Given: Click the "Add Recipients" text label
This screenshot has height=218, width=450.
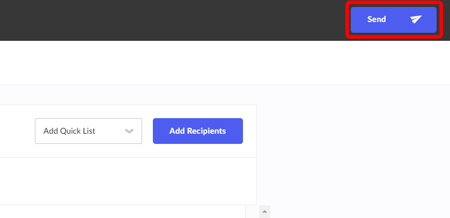Looking at the screenshot, I should [198, 131].
